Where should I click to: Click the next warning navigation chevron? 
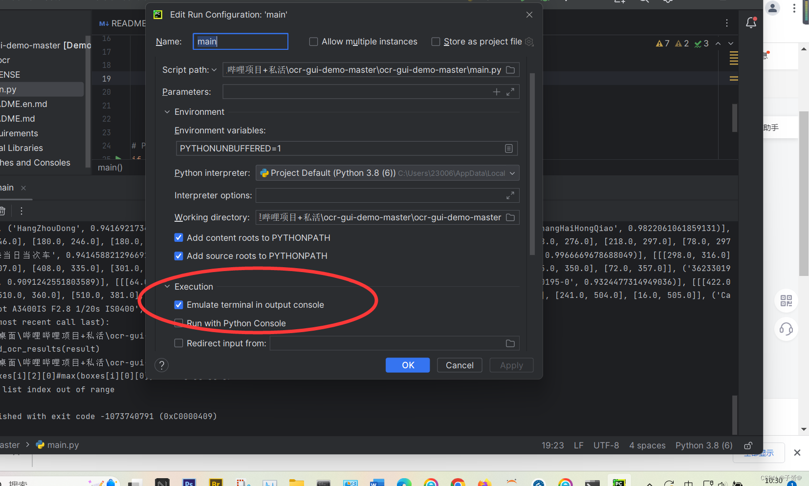(731, 43)
